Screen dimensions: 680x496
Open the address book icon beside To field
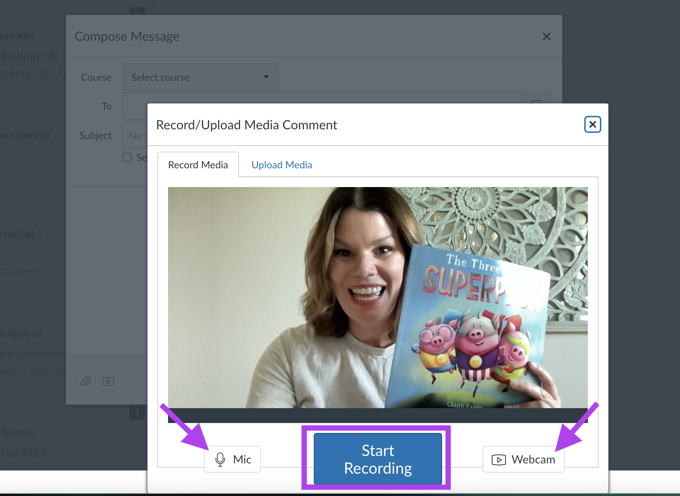point(536,98)
